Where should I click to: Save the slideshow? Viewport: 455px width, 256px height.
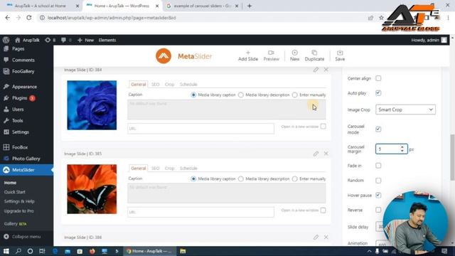point(340,55)
